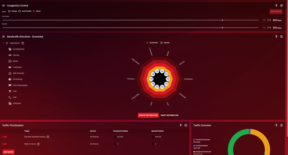Viewport: 288px width, 155px height.
Task: Pin the Traffic Overview panel
Action: coord(276,125)
